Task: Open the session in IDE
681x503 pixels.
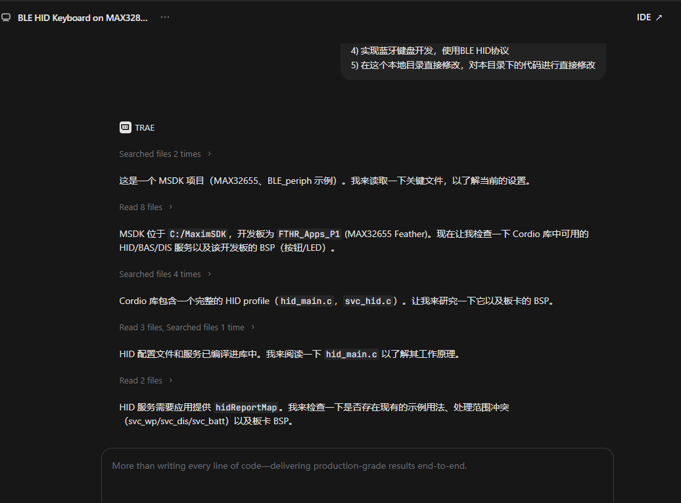Action: coord(649,17)
